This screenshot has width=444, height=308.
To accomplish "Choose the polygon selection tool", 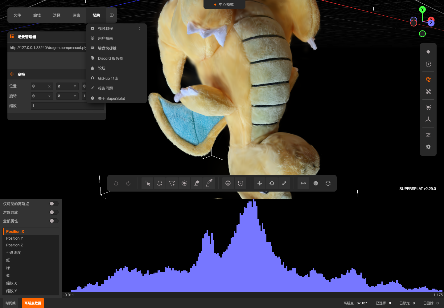I will pyautogui.click(x=172, y=183).
